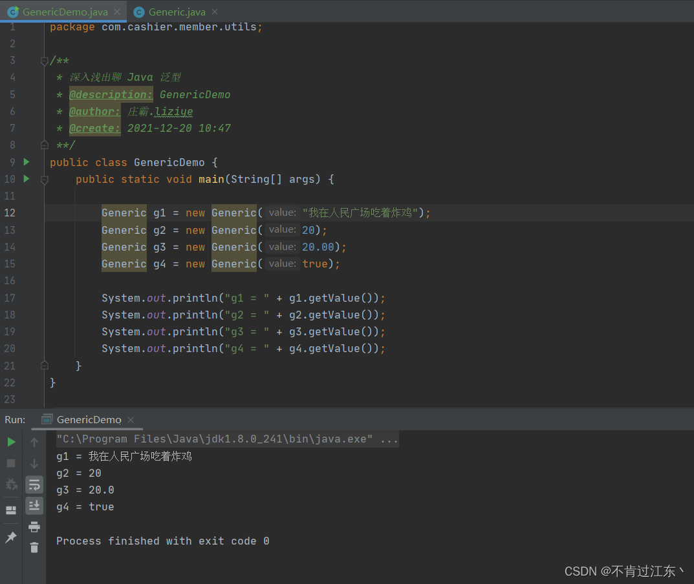This screenshot has width=694, height=584.
Task: Click the run gutter arrow beside class GenericDemo
Action: click(27, 162)
